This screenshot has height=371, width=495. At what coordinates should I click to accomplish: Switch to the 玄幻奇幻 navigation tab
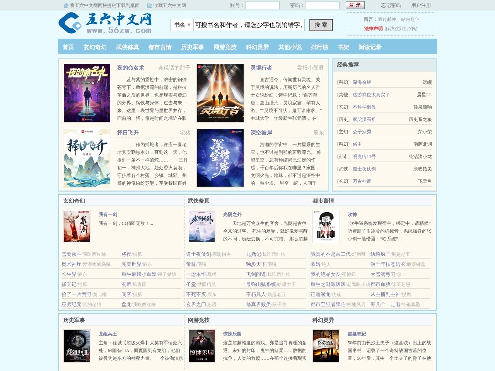point(94,47)
